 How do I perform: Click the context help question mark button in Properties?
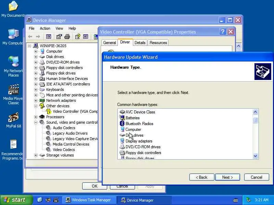coord(223,32)
